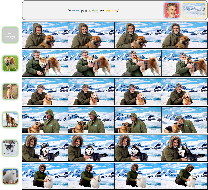View the third Samoyed result image
208x190 pixels.
pos(138,176)
